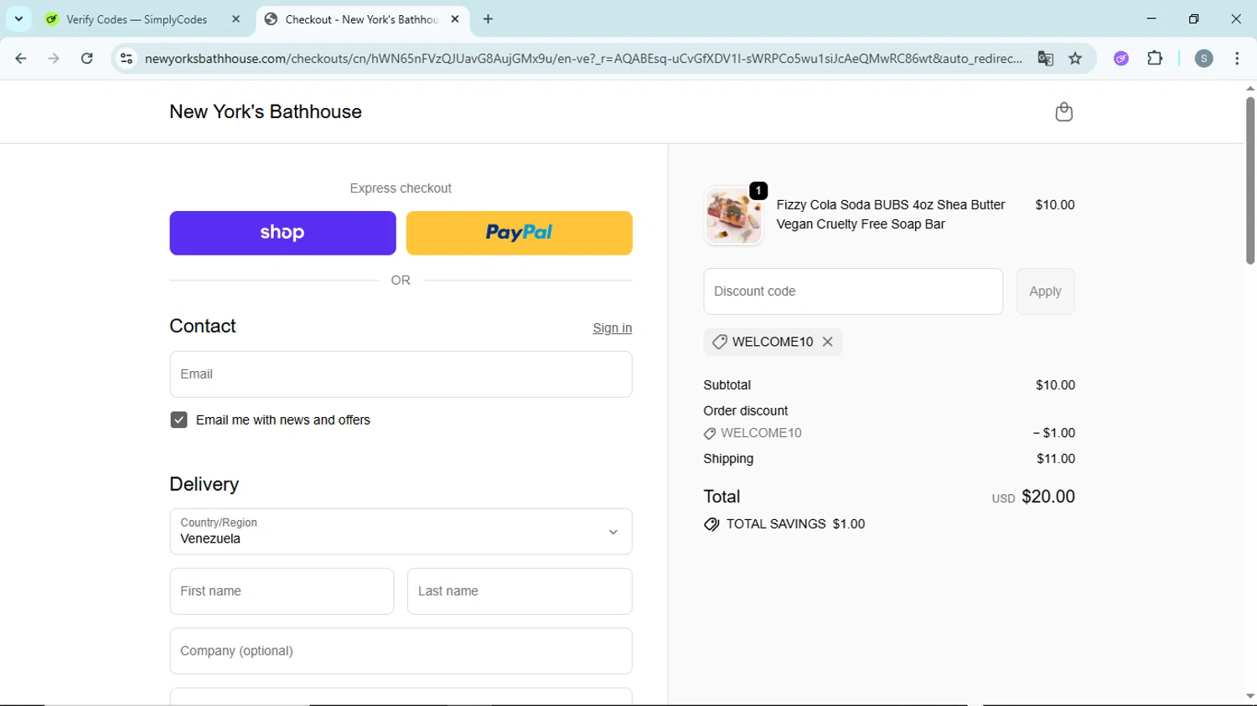
Task: Remove the WELCOME10 discount code tag
Action: (827, 342)
